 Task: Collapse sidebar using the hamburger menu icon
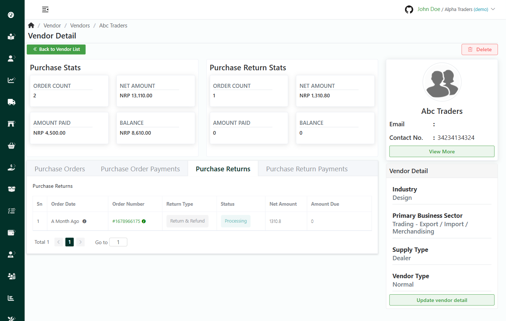click(45, 10)
